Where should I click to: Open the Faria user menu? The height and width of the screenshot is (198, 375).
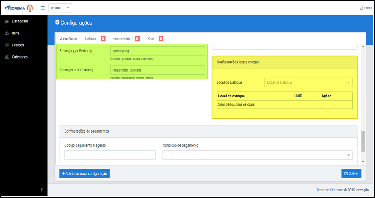(x=365, y=8)
